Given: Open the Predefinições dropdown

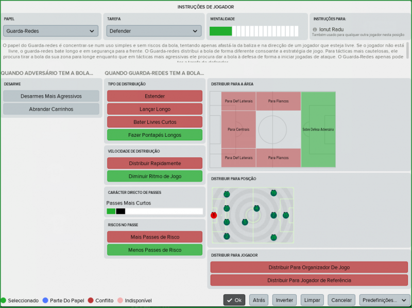Looking at the screenshot, I should [x=384, y=300].
